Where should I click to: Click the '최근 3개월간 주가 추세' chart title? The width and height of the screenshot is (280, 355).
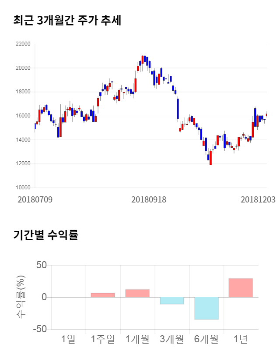tap(67, 20)
